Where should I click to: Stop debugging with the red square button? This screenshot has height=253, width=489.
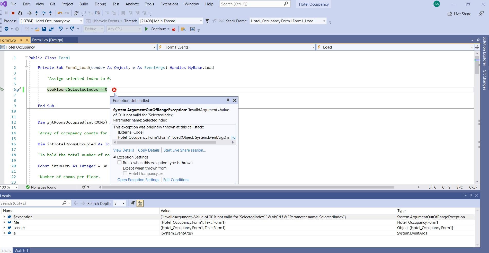click(x=13, y=13)
